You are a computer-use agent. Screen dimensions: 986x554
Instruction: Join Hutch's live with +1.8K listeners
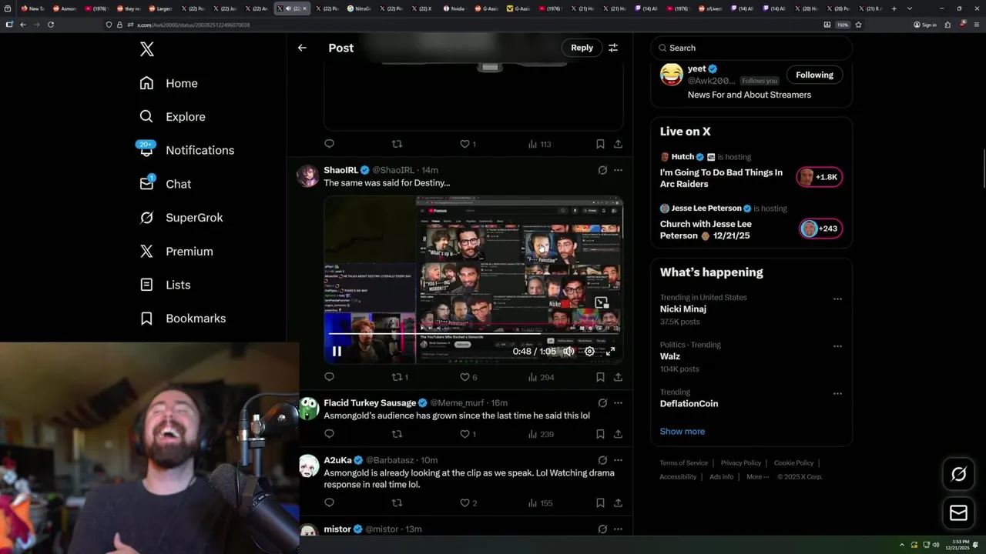820,177
